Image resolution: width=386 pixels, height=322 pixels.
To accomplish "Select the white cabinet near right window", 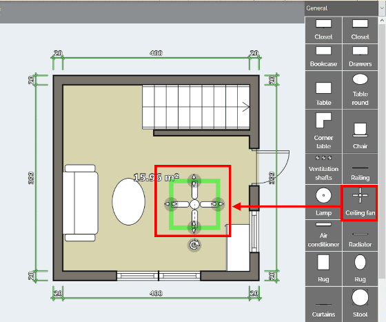I will (238, 248).
